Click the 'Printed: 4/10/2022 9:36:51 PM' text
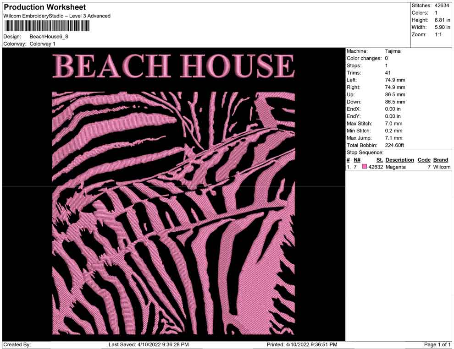The height and width of the screenshot is (349, 454). [x=302, y=344]
